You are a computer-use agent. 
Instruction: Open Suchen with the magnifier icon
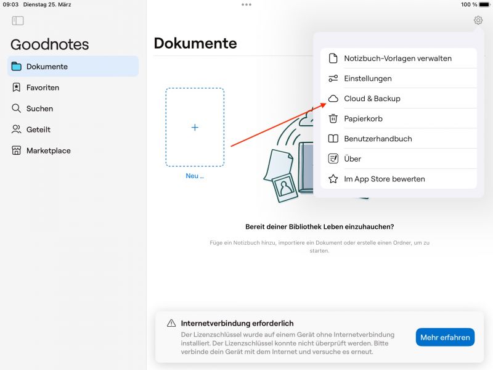(17, 109)
